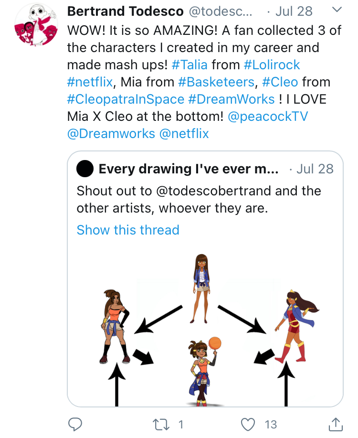Retweet this post
This screenshot has height=438, width=358.
click(161, 423)
